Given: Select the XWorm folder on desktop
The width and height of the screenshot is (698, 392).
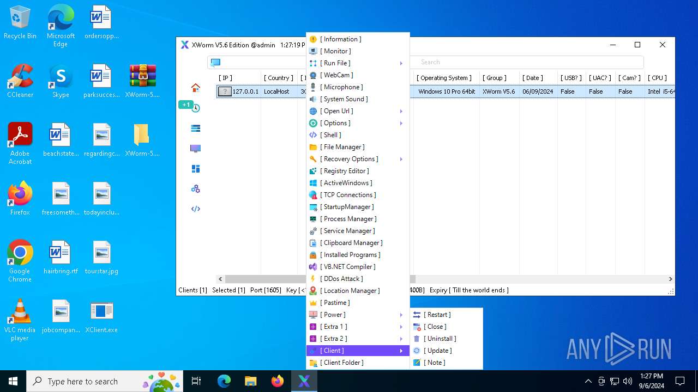Looking at the screenshot, I should pos(142,140).
